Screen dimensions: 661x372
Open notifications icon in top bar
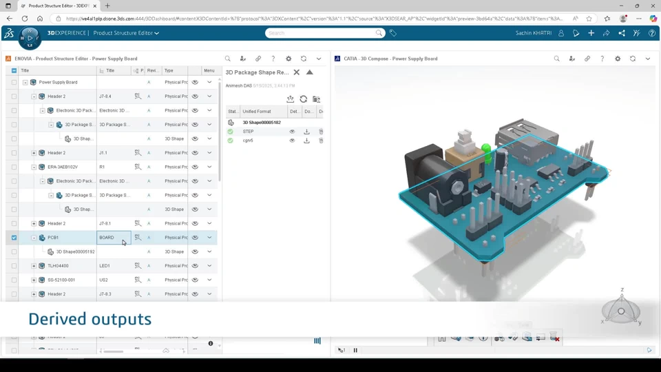576,33
